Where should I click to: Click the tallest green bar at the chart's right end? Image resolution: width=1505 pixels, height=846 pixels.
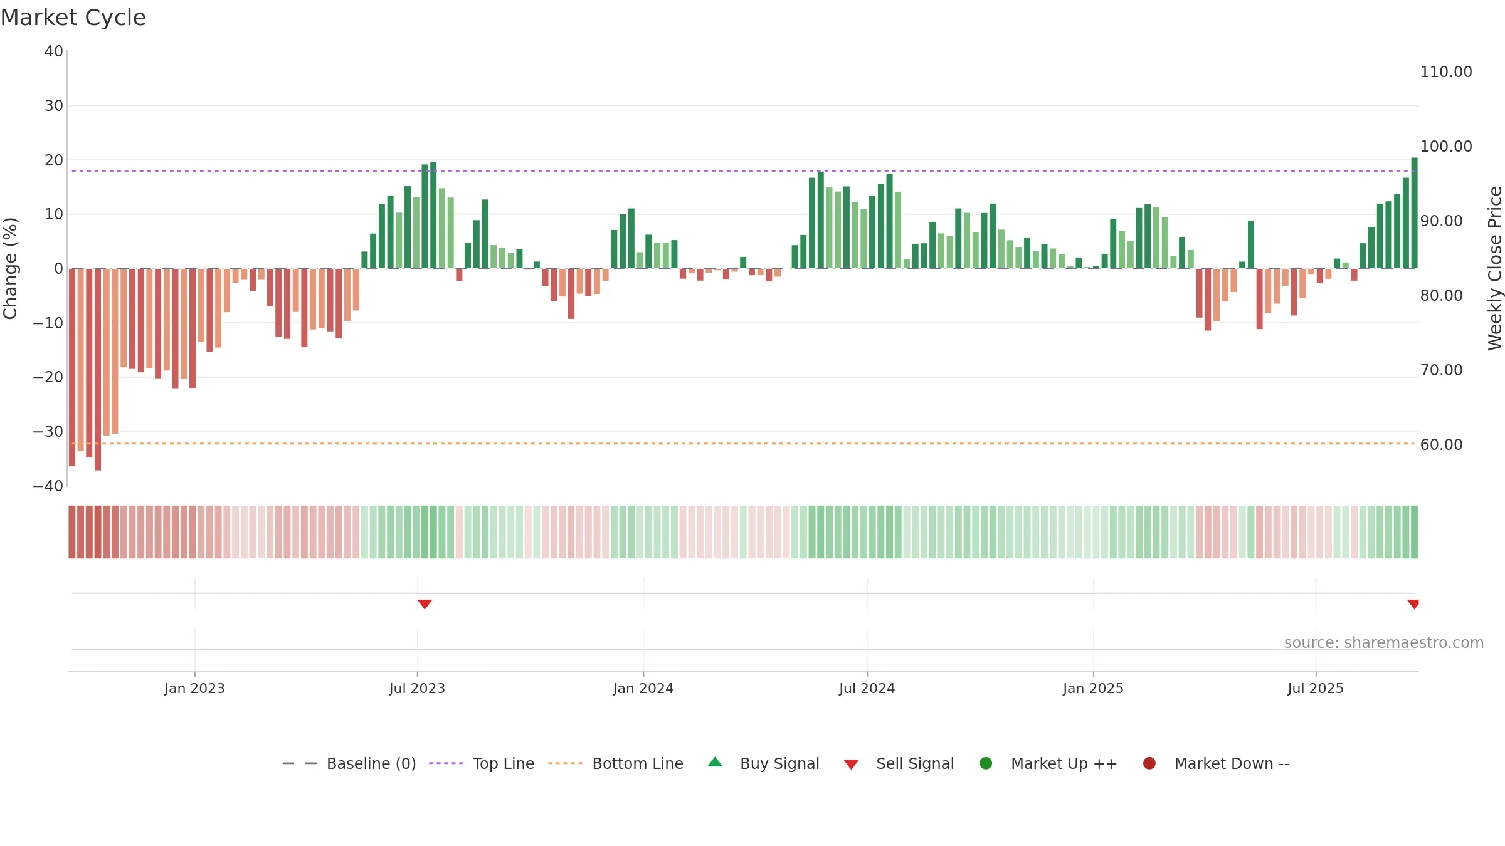(1414, 213)
